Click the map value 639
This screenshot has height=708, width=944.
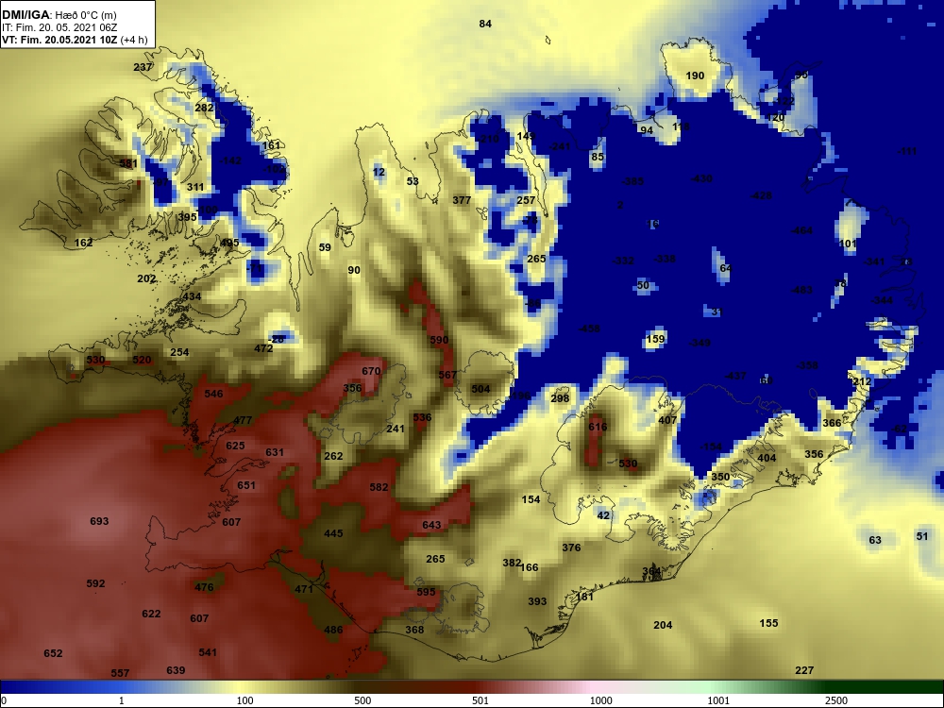(x=176, y=669)
